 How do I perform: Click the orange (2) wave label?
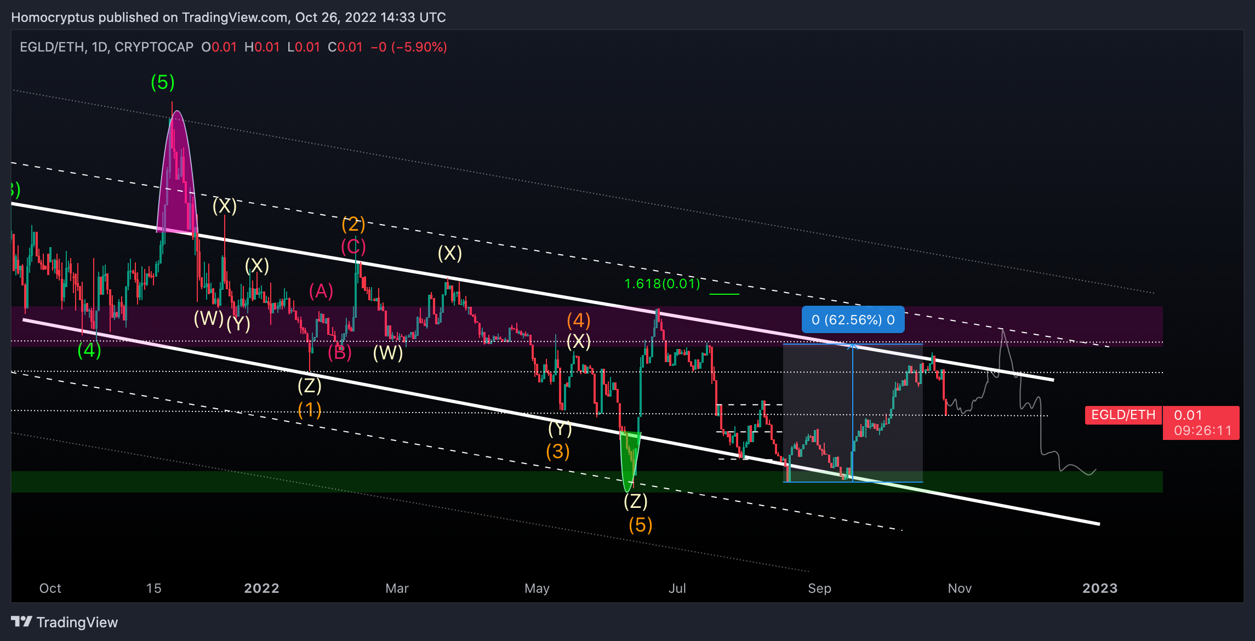tap(353, 224)
